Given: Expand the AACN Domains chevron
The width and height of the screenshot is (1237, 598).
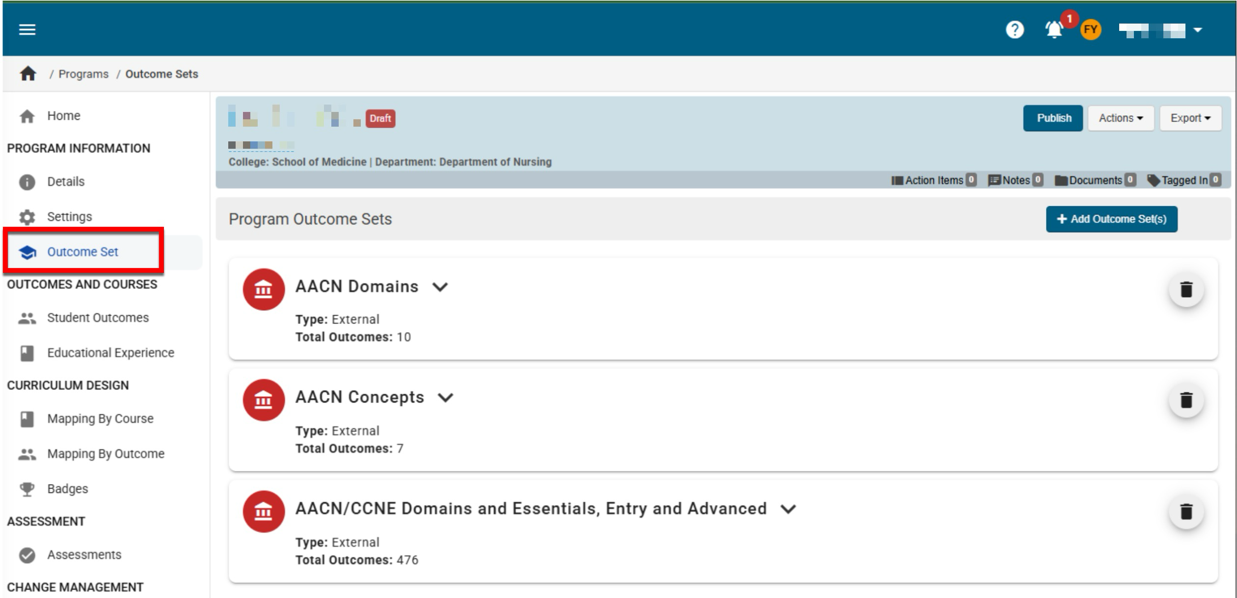Looking at the screenshot, I should (x=440, y=287).
